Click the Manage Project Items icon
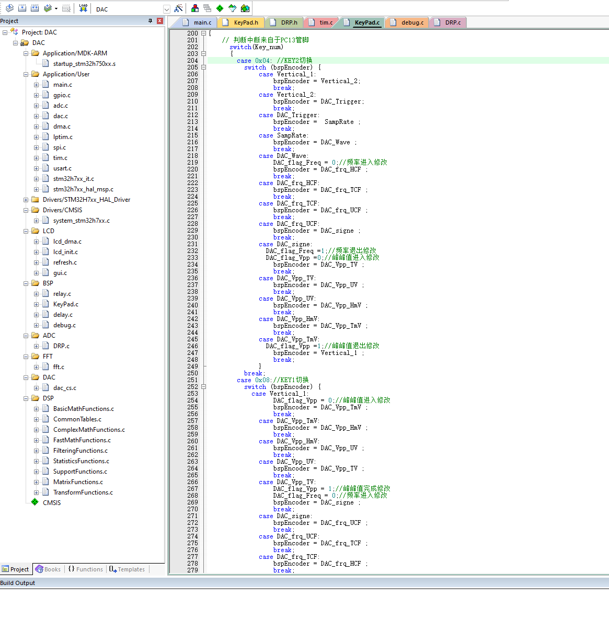 pyautogui.click(x=195, y=8)
